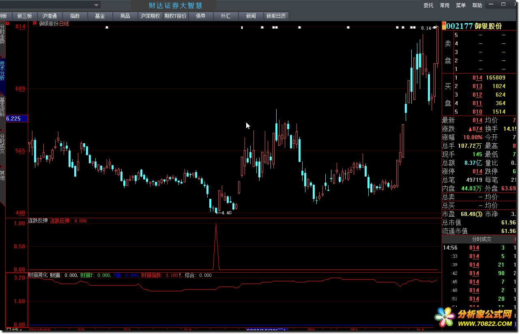Click the circled 3 icon beside 市盈 68.48
The width and height of the screenshot is (520, 334).
point(479,214)
